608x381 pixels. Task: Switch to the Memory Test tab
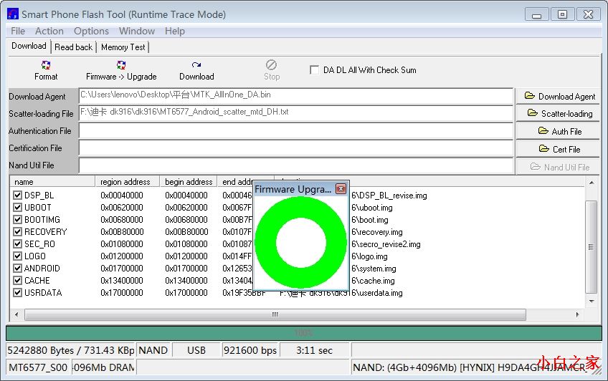[123, 47]
